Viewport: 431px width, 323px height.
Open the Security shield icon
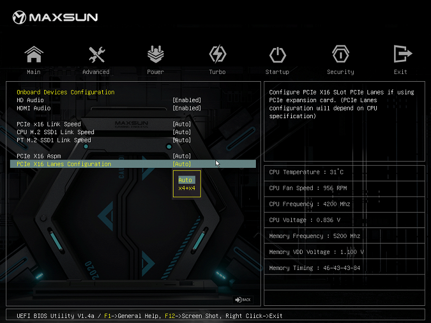pos(340,55)
